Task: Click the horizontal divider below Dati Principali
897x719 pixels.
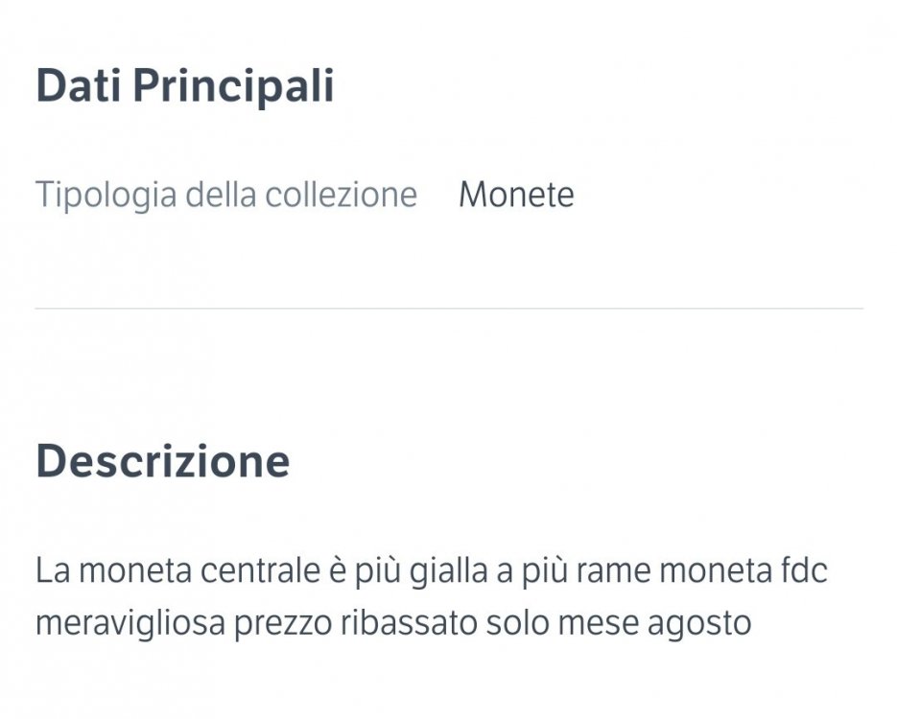Action: [x=449, y=309]
